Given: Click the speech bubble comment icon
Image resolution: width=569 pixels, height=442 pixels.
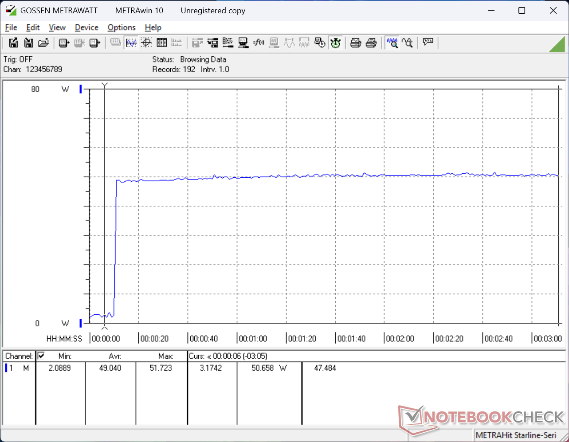Looking at the screenshot, I should click(428, 43).
